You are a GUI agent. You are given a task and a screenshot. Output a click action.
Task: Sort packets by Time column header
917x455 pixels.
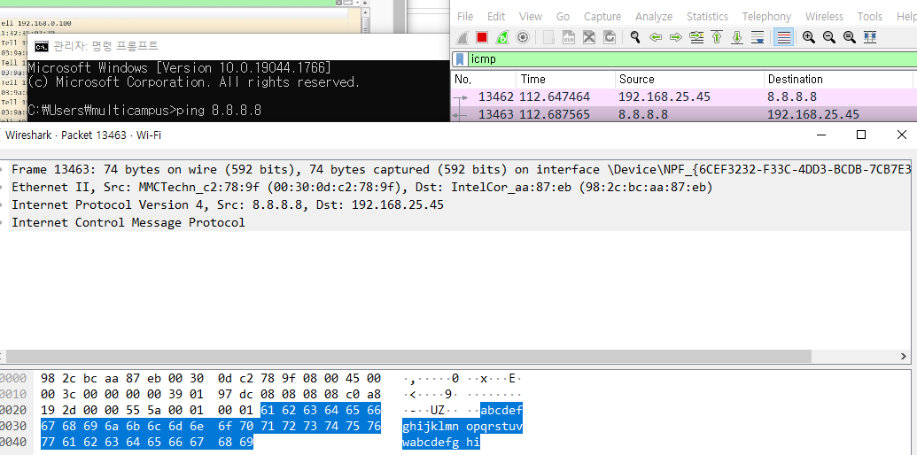pyautogui.click(x=565, y=79)
